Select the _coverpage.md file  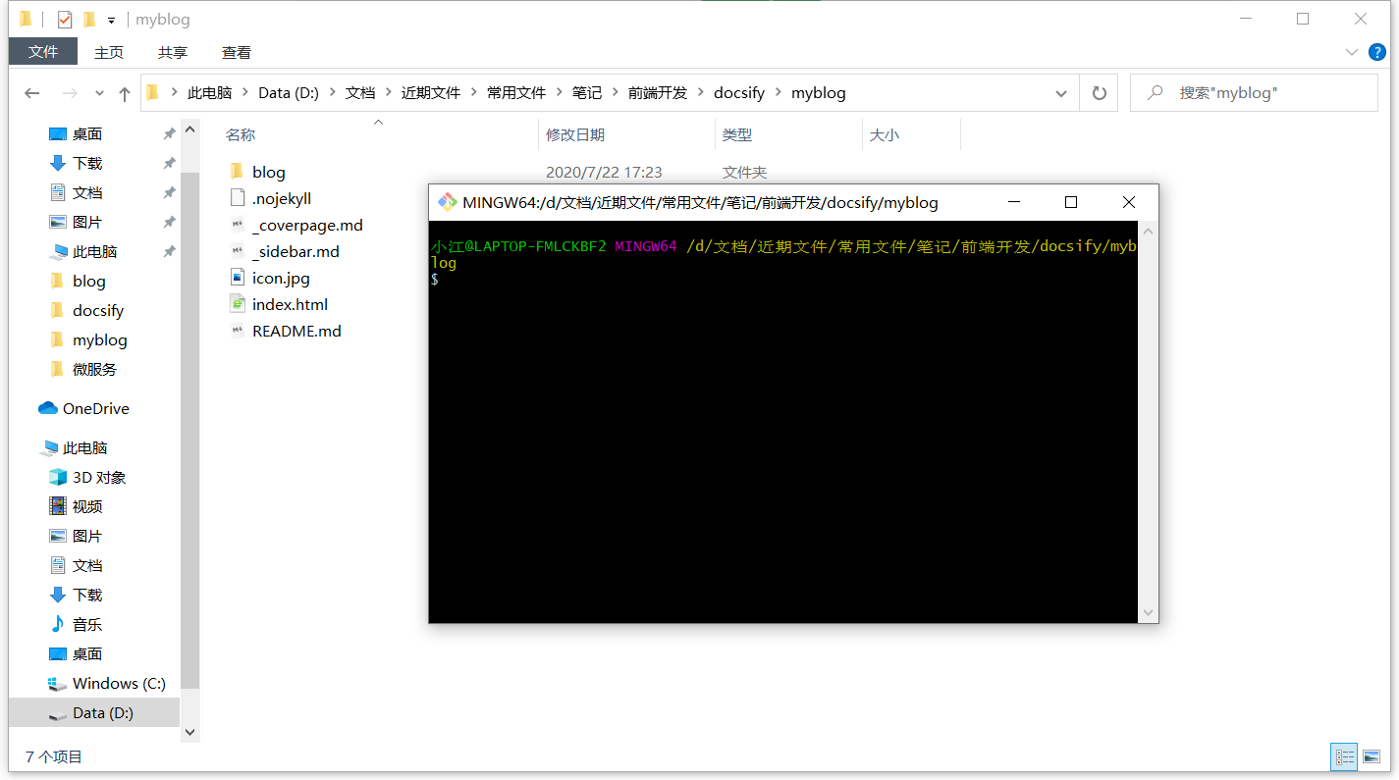[306, 225]
